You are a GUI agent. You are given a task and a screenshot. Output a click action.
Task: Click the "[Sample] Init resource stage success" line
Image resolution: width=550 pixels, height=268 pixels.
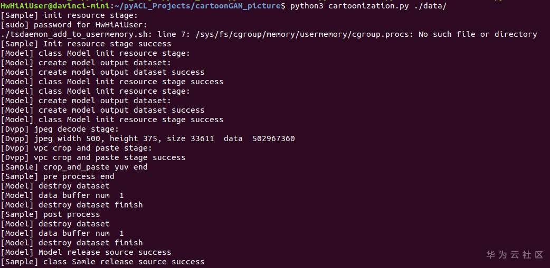86,44
